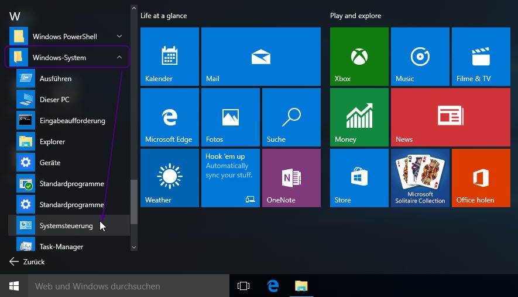Click the Life at a glance group title

tap(163, 16)
